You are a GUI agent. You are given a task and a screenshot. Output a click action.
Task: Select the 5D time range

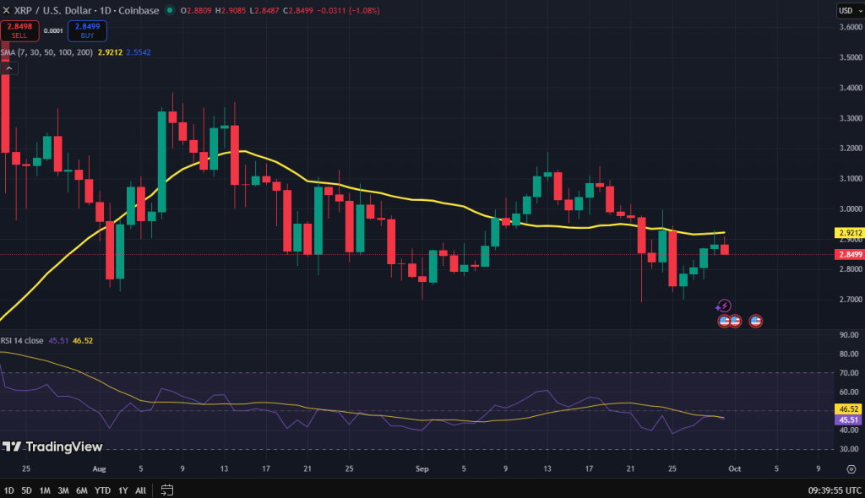[26, 490]
